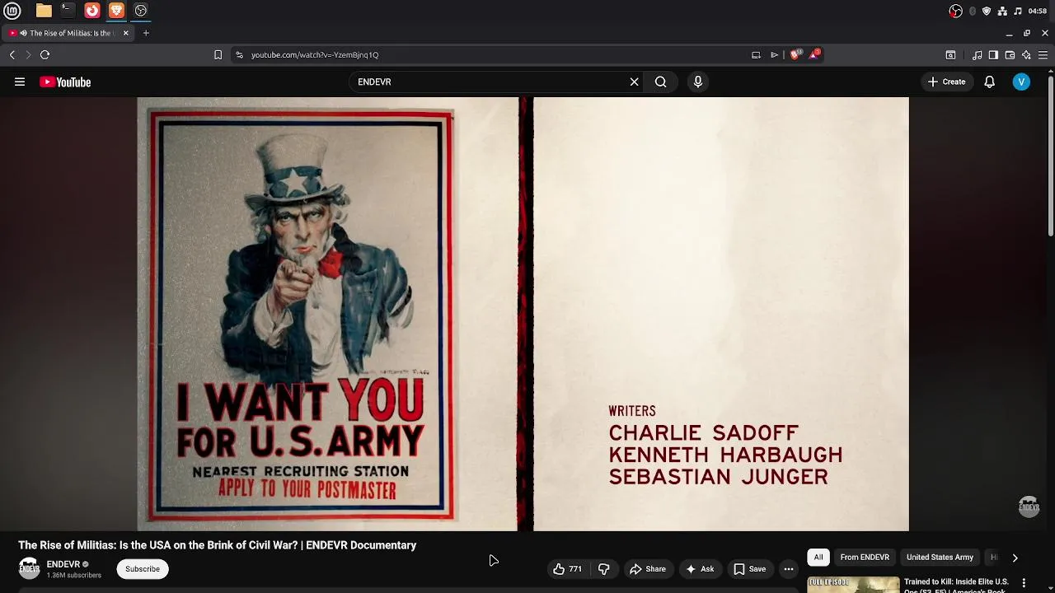Open the Linux Mint start menu
The height and width of the screenshot is (593, 1055).
click(x=12, y=11)
